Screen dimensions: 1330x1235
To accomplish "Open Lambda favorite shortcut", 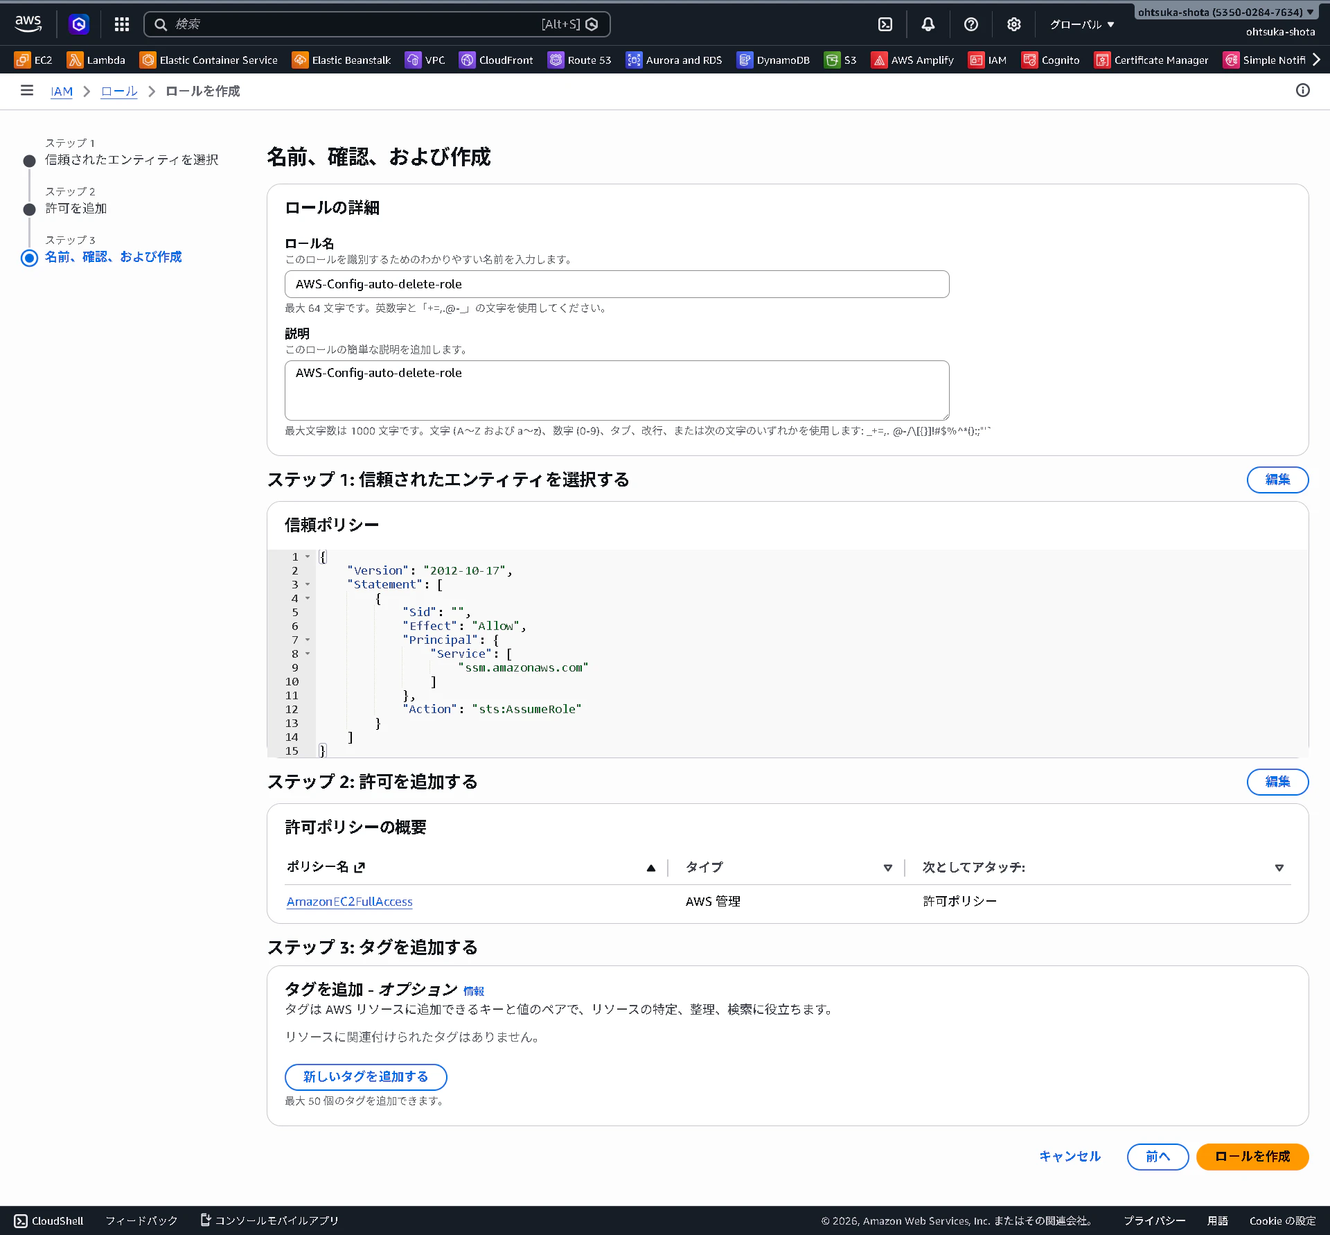I will point(96,60).
